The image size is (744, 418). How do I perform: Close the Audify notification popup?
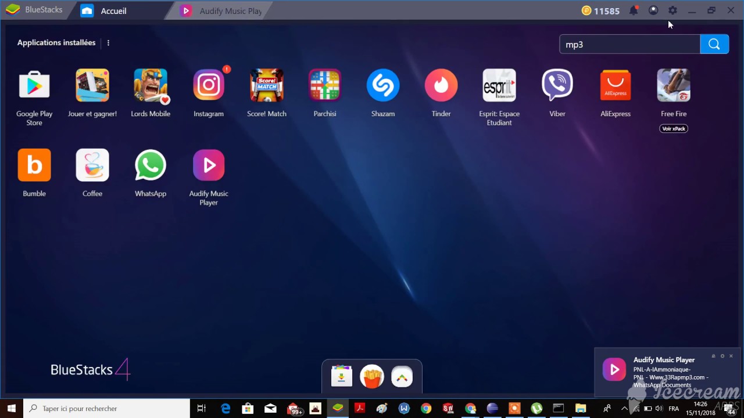(731, 356)
